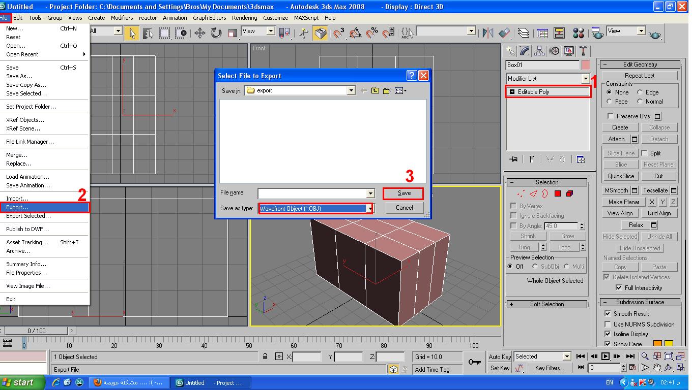This screenshot has height=390, width=692.
Task: Select Polygon sub-object level icon
Action: click(x=558, y=193)
